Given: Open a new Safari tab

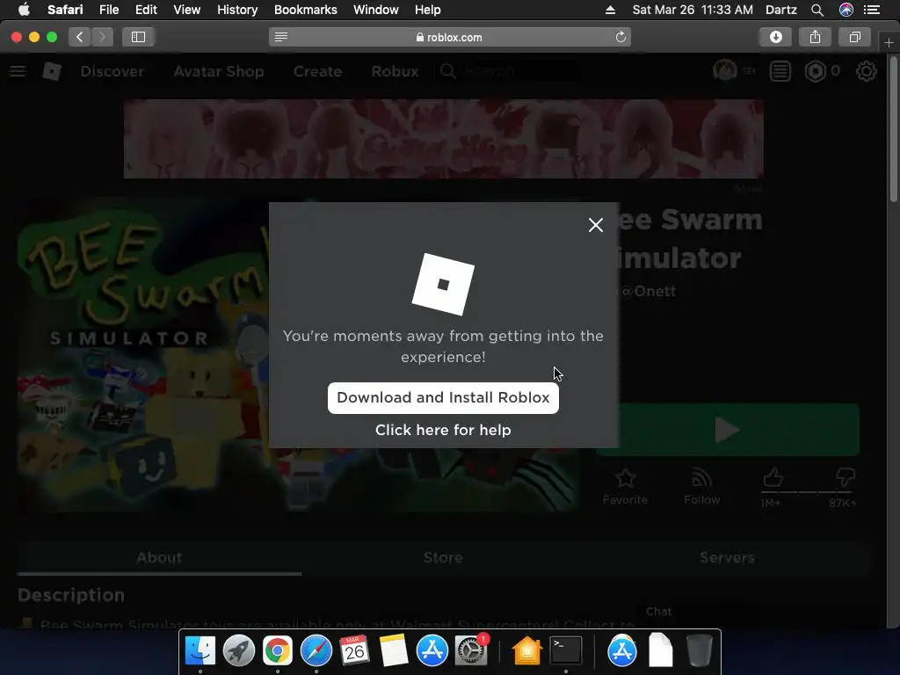Looking at the screenshot, I should coord(889,42).
